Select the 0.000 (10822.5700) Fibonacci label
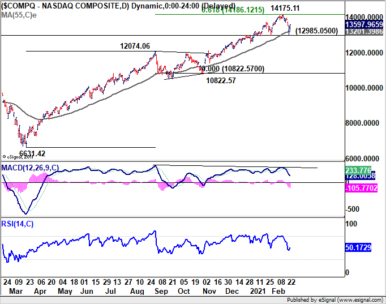Viewport: 386px width, 304px height. pyautogui.click(x=233, y=68)
